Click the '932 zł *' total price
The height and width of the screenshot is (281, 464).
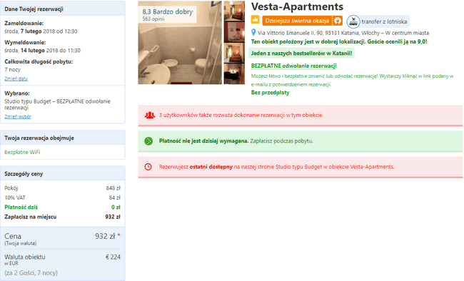point(108,236)
